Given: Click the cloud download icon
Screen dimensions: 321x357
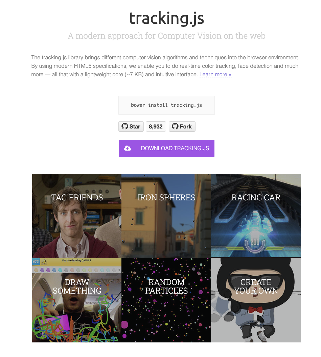Looking at the screenshot, I should [x=128, y=148].
